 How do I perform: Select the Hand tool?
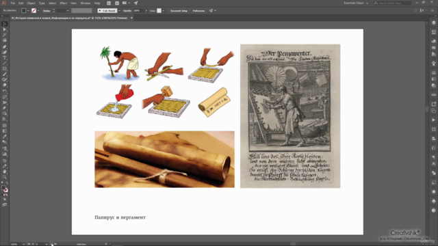click(5, 172)
